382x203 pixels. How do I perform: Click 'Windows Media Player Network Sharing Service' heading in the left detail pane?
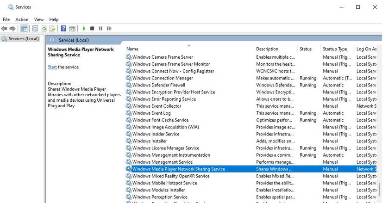tap(81, 52)
